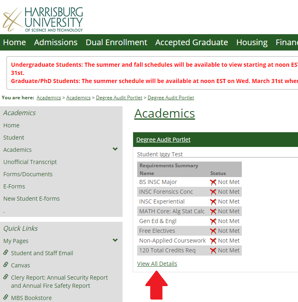Click BS INSC Major requirement name
Screen dimensions: 298x302
point(158,182)
